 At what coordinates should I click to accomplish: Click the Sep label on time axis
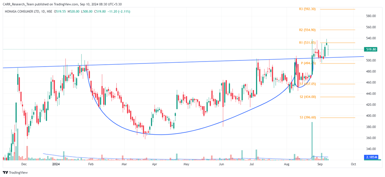[320, 164]
